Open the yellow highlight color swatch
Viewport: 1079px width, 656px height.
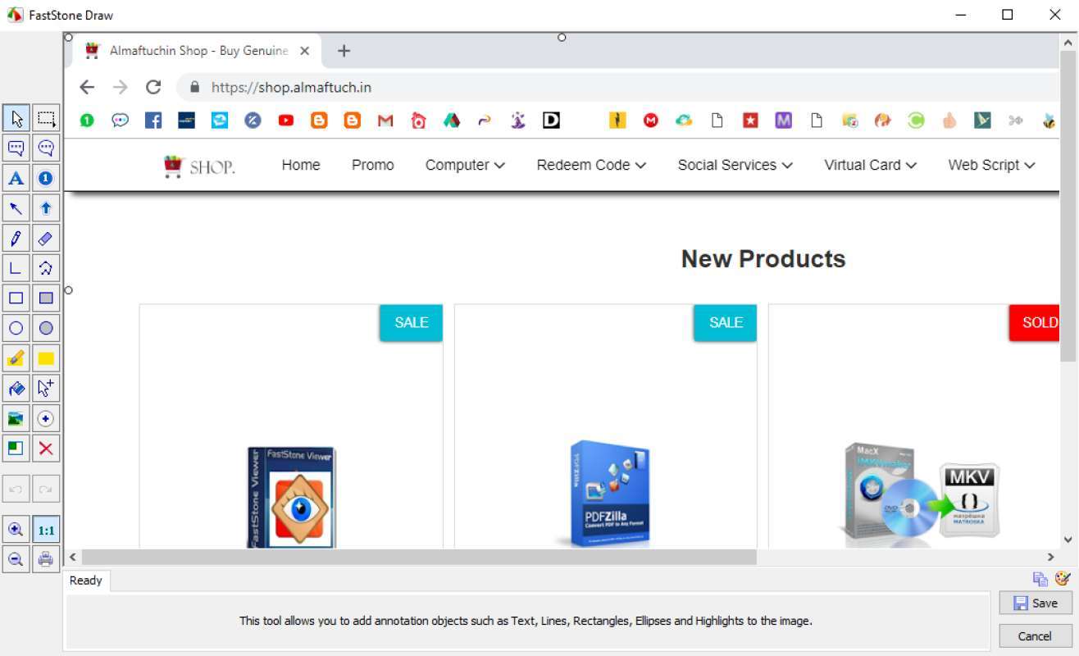(x=46, y=358)
